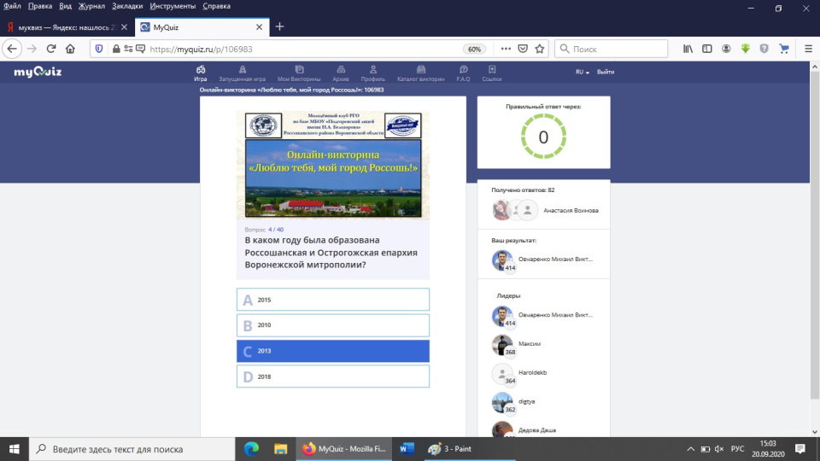
Task: Click the browser Поиск search box
Action: [x=611, y=49]
